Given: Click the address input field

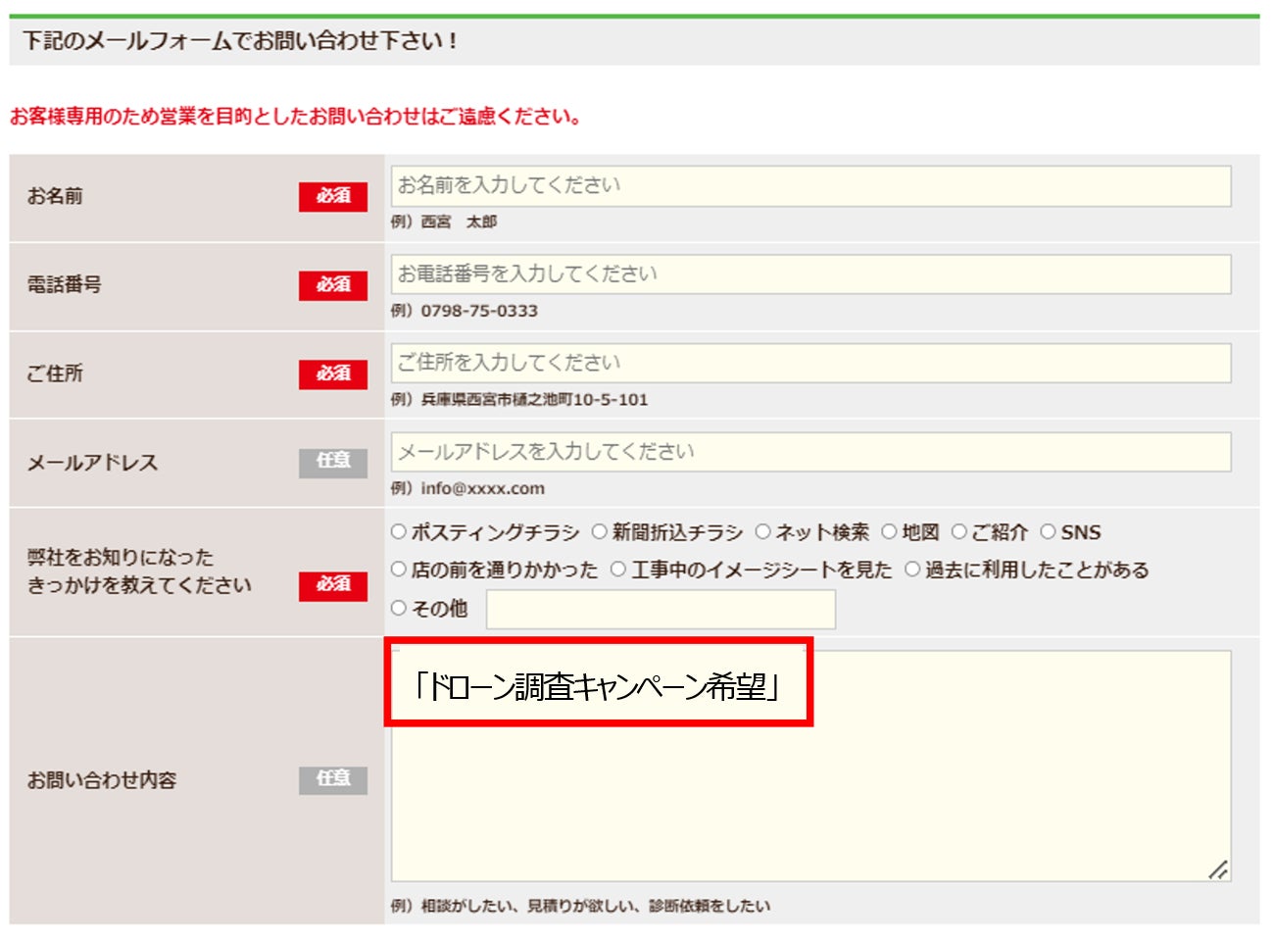Looking at the screenshot, I should (810, 363).
